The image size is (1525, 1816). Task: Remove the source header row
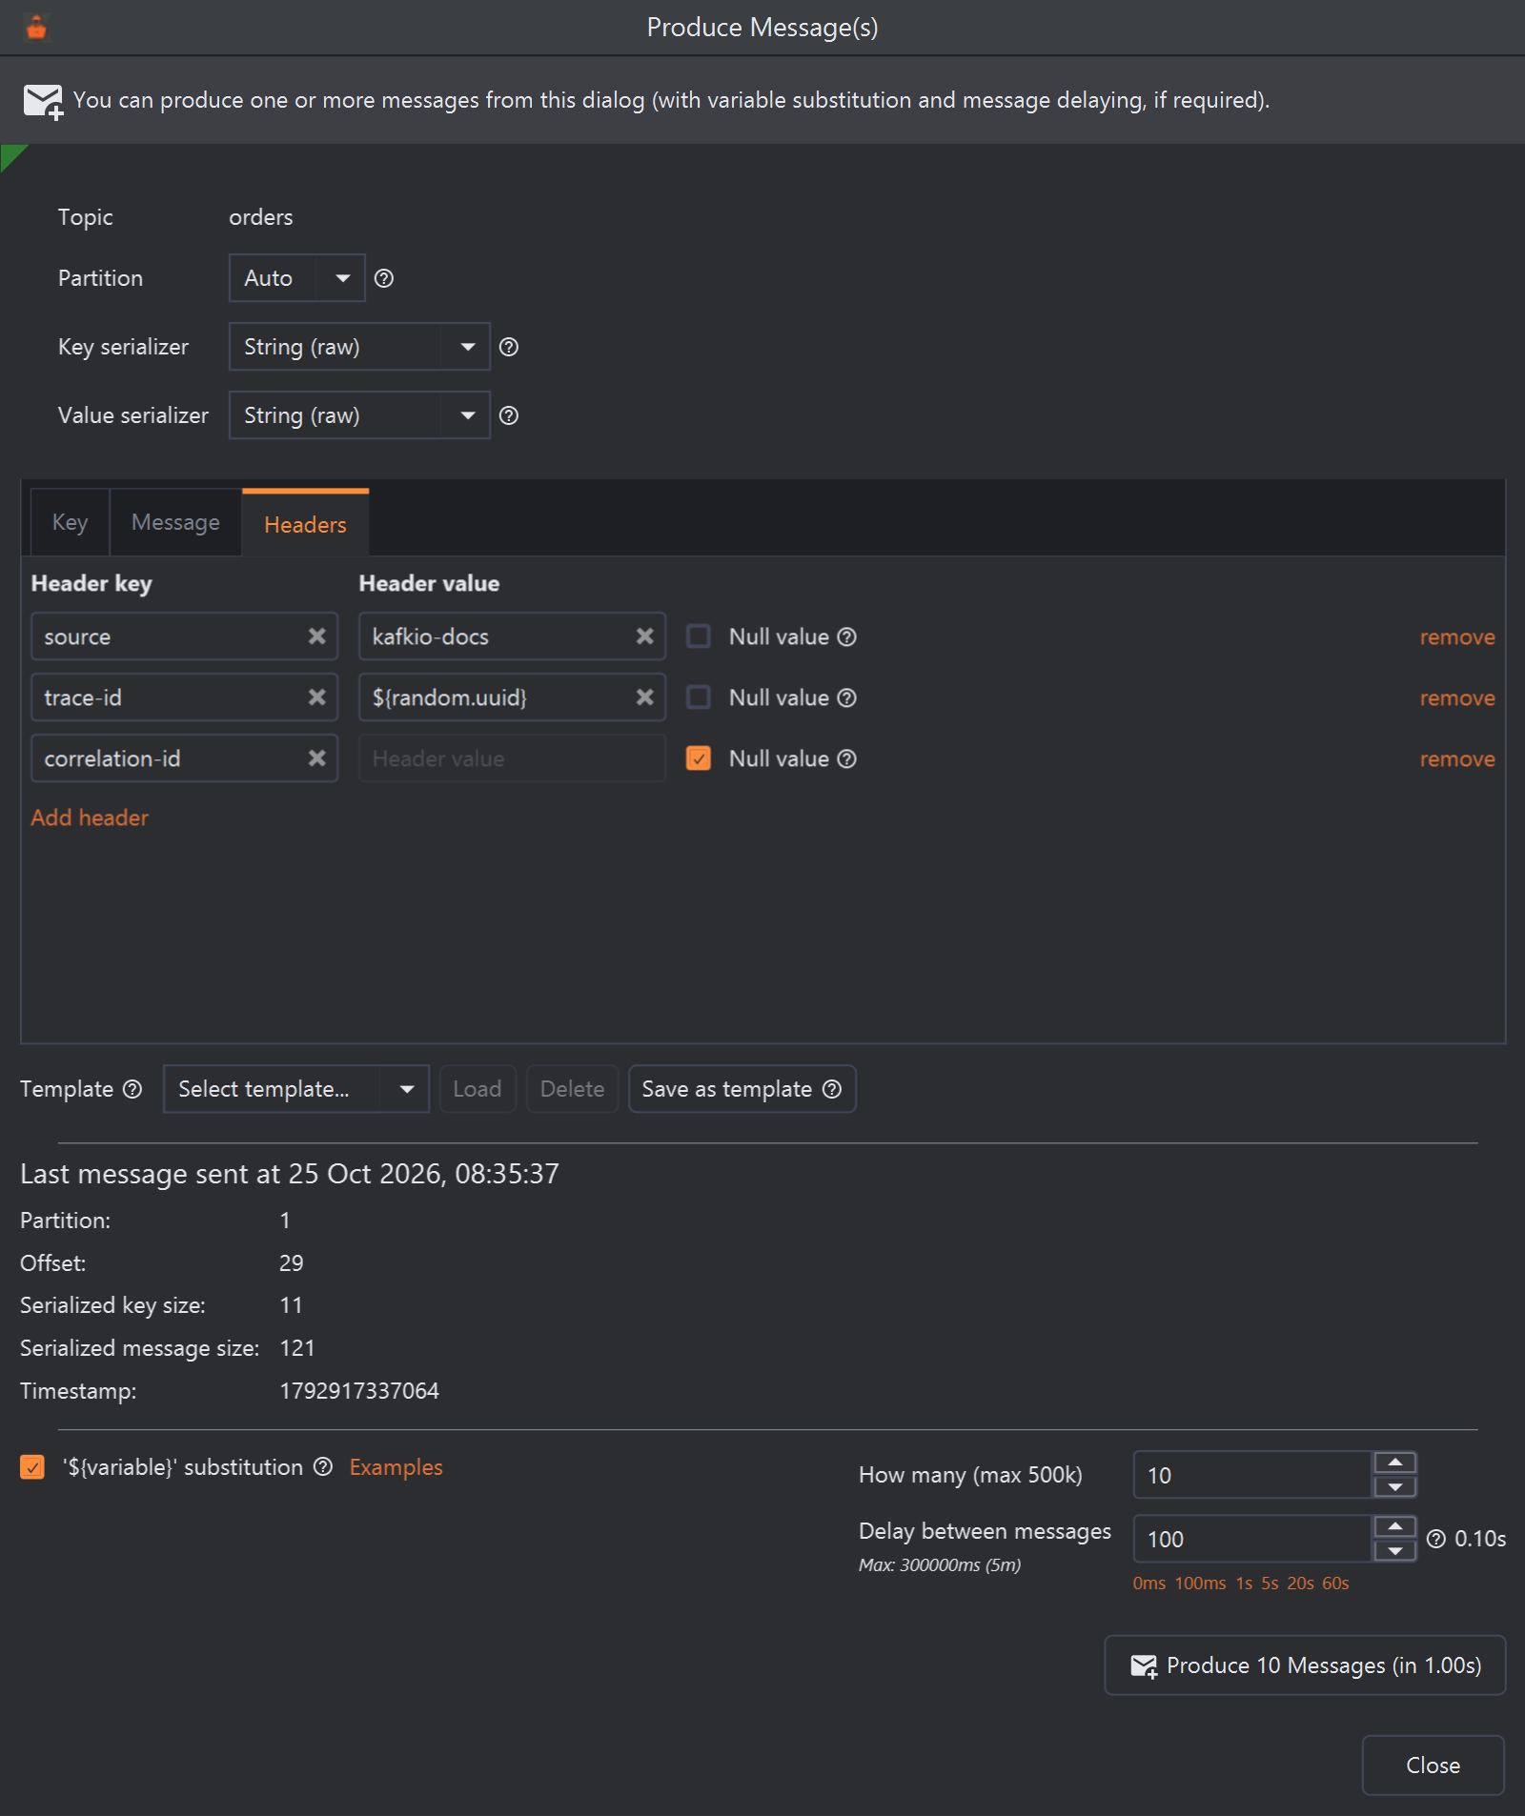(1457, 637)
